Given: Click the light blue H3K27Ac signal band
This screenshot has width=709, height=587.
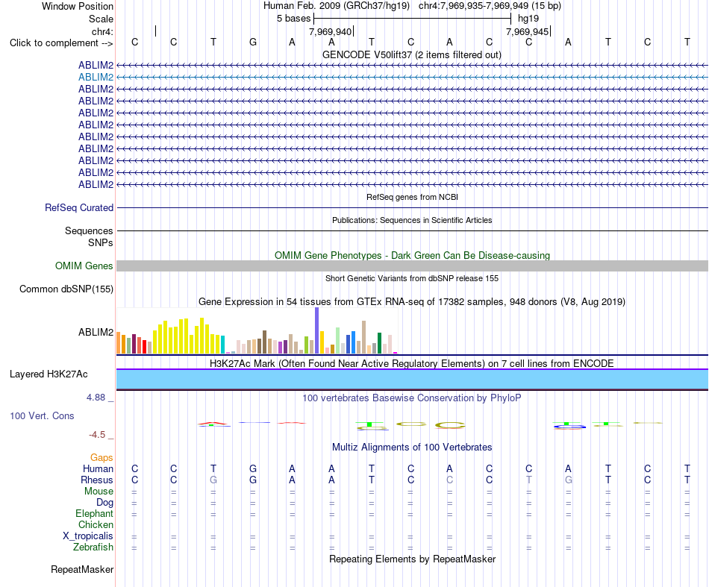Looking at the screenshot, I should (x=412, y=379).
